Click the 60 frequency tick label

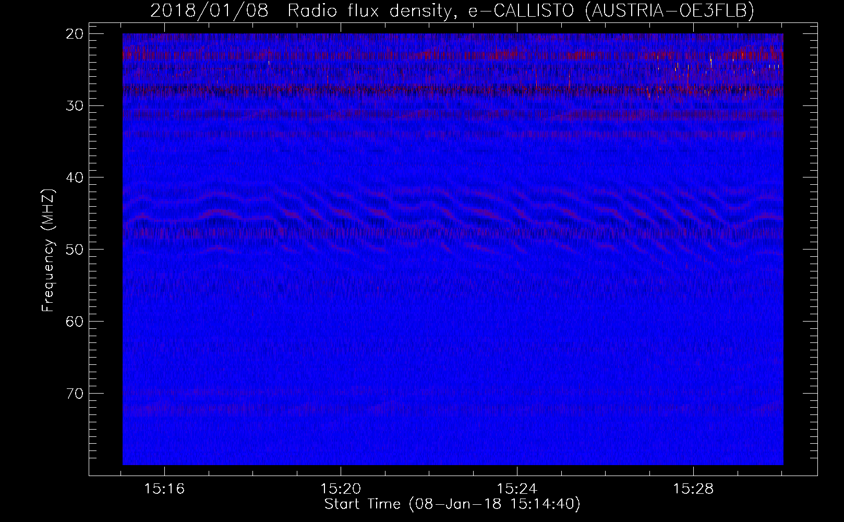pos(75,322)
